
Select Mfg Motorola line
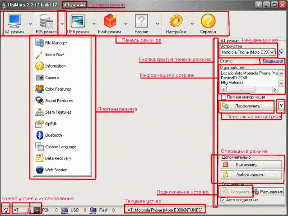[x=232, y=83]
